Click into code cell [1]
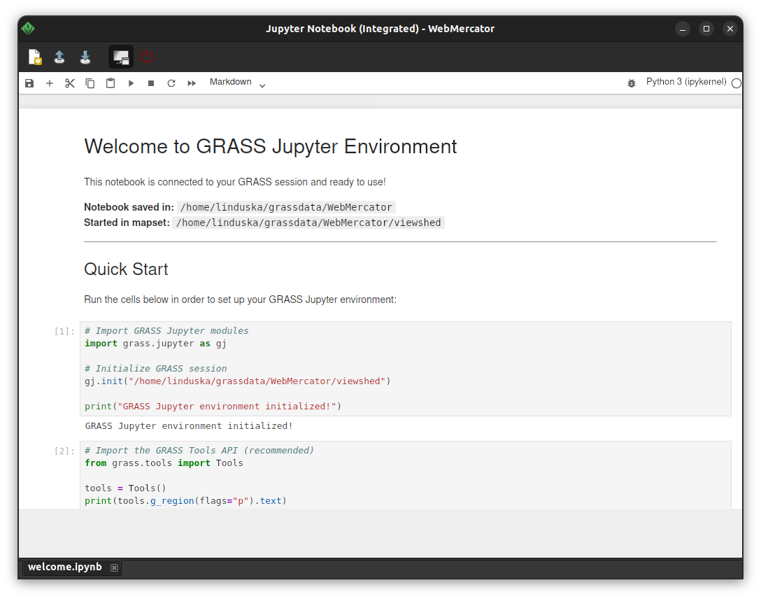This screenshot has height=599, width=761. tap(405, 369)
